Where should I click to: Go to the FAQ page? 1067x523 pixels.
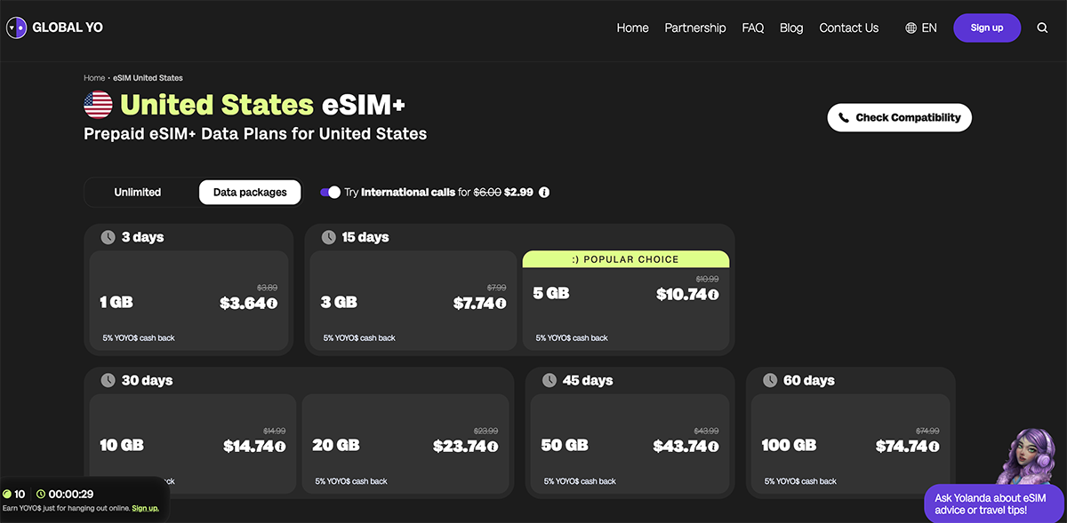[x=753, y=28]
